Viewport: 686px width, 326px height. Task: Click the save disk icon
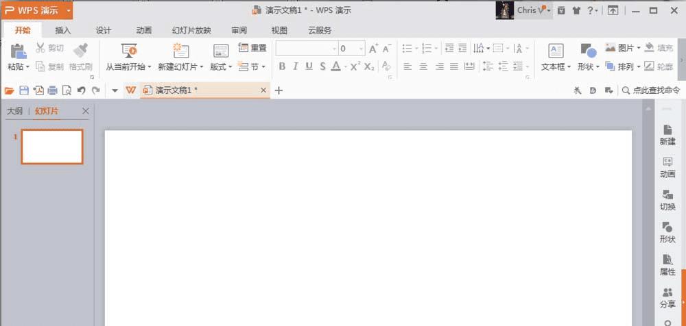[24, 90]
